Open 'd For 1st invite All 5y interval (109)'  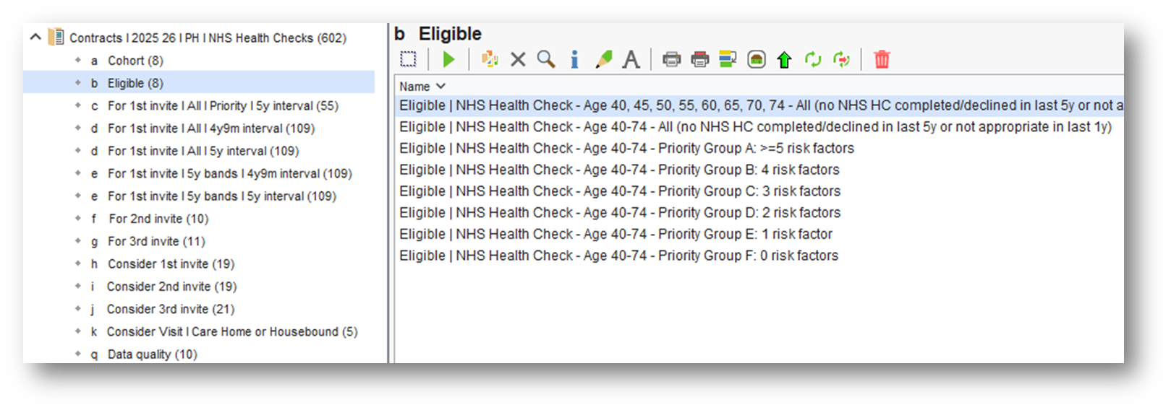[203, 151]
